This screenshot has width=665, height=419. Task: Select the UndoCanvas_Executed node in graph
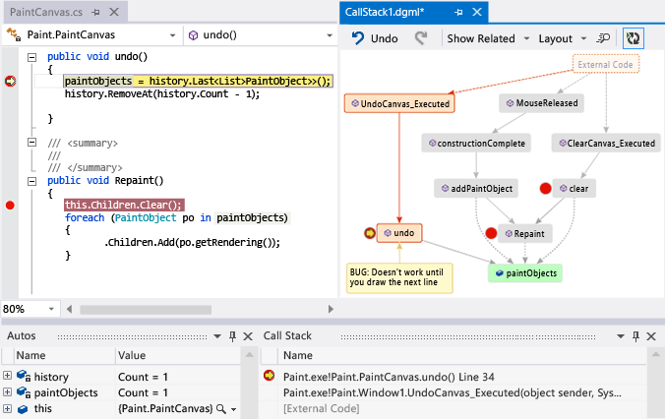point(398,102)
